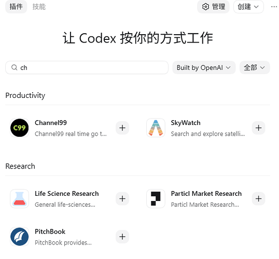Click the search magnifier icon

[14, 67]
